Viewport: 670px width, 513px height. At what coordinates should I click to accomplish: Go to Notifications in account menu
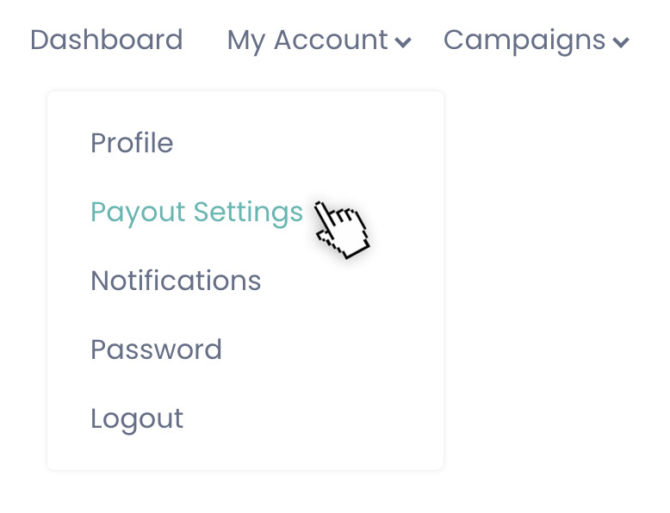(x=176, y=281)
